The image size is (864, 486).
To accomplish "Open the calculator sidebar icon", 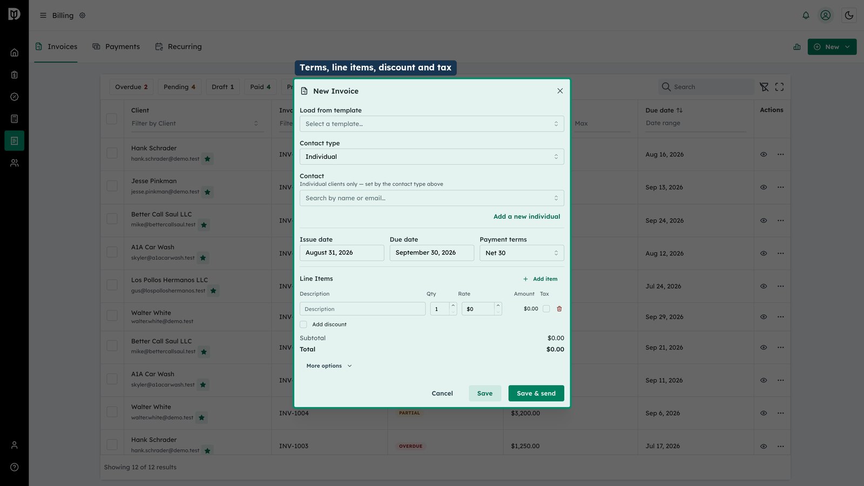I will tap(15, 119).
